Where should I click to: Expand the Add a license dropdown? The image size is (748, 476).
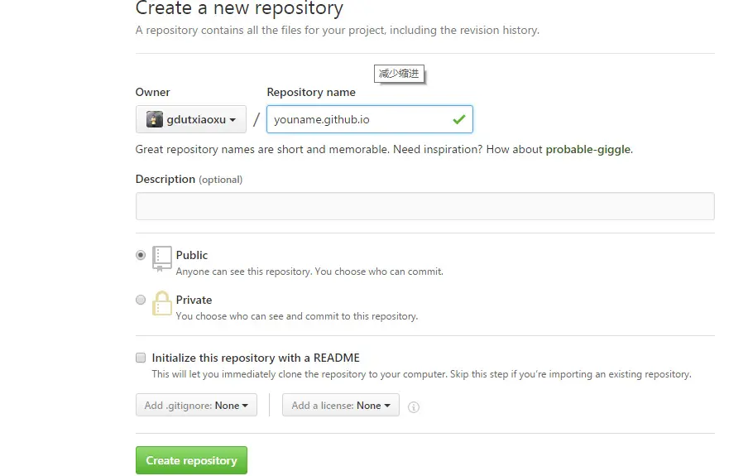pos(341,405)
